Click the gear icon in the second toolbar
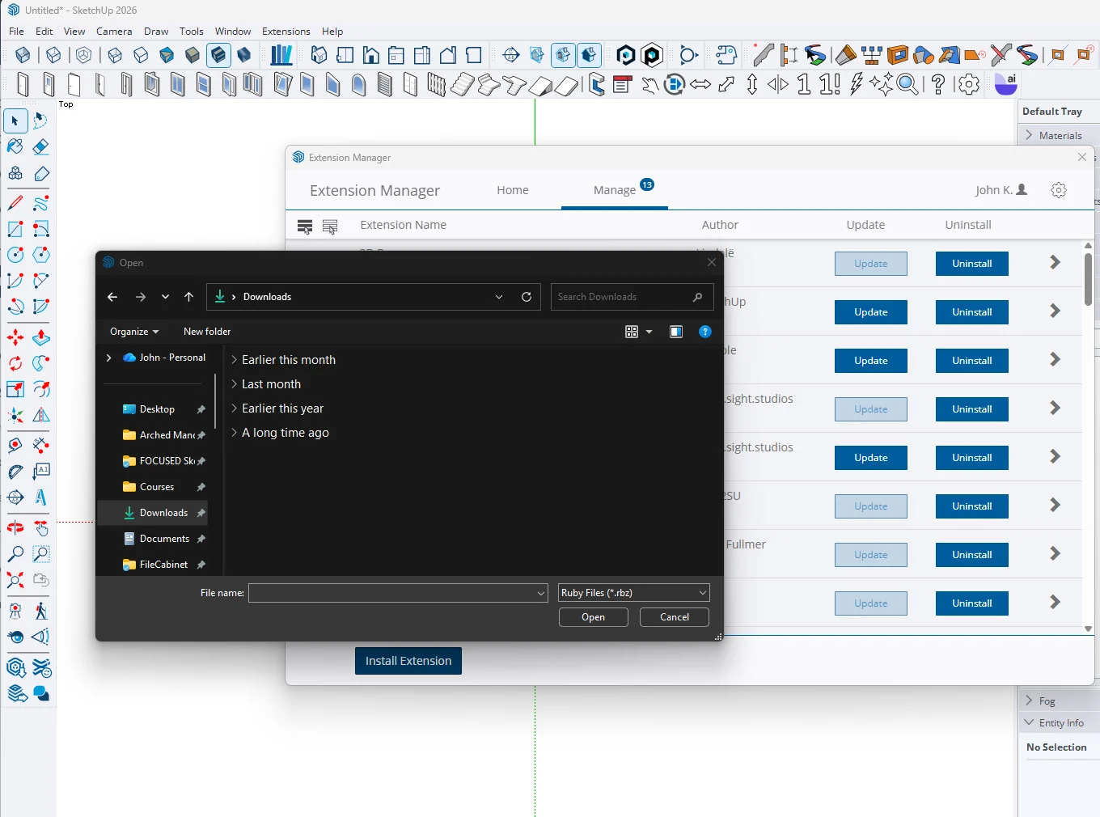The width and height of the screenshot is (1100, 817). 968,84
